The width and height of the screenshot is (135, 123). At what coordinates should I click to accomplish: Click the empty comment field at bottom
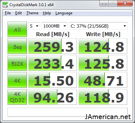click(x=67, y=112)
